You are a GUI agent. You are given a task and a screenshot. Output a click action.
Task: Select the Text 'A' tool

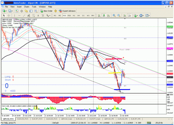pyautogui.click(x=38, y=16)
